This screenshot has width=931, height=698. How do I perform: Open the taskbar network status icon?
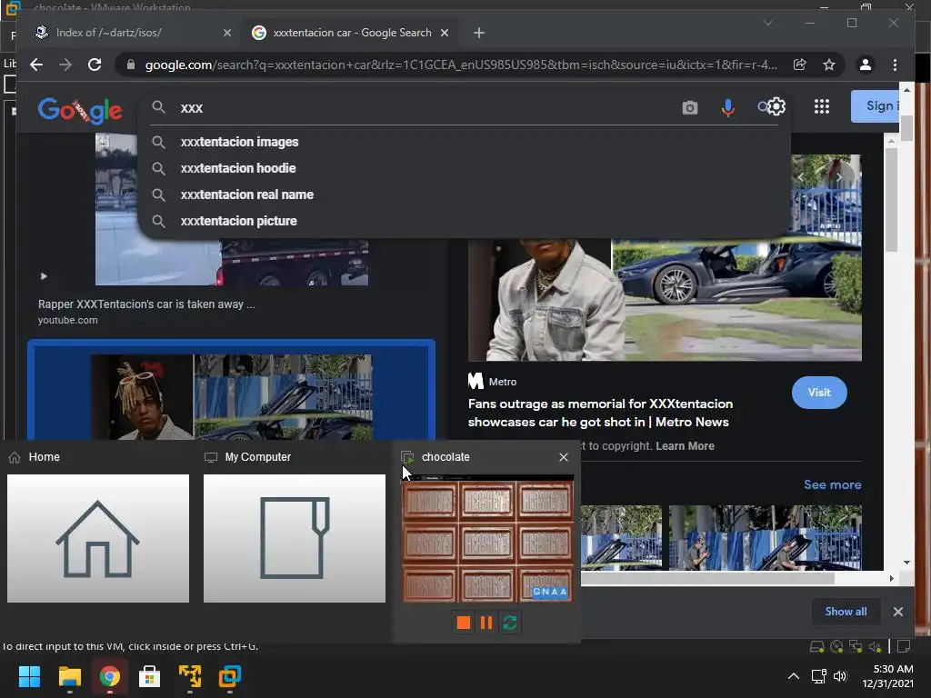[x=819, y=676]
